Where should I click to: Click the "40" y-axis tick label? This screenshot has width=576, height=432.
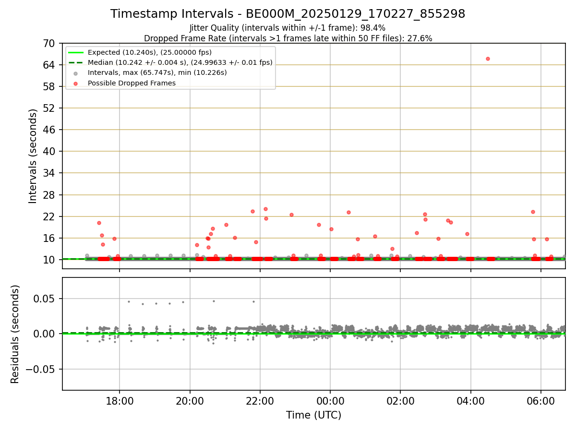click(49, 151)
